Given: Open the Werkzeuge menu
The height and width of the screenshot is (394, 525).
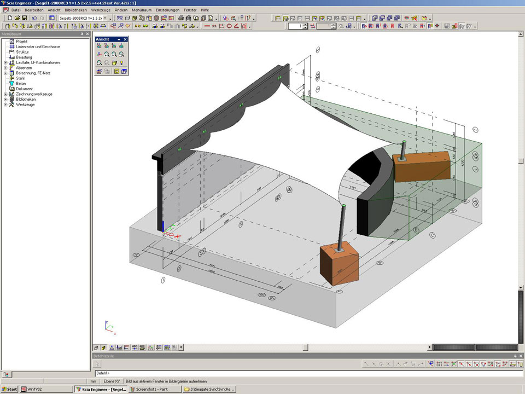Looking at the screenshot, I should 101,10.
